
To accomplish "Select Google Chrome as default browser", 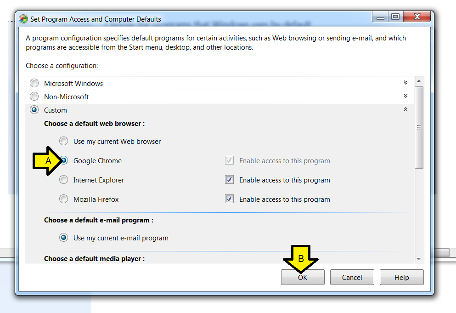I will pyautogui.click(x=64, y=160).
